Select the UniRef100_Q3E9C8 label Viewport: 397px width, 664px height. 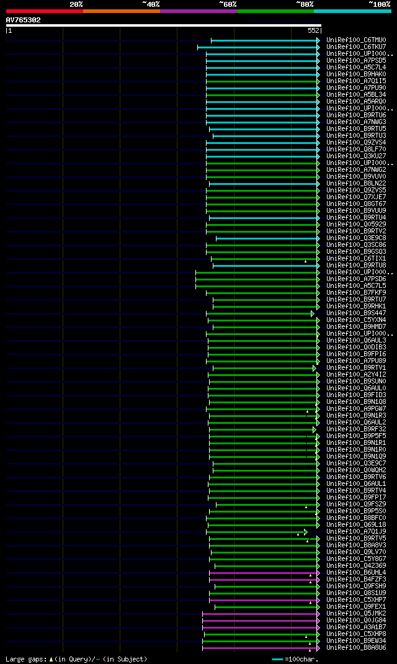click(356, 238)
